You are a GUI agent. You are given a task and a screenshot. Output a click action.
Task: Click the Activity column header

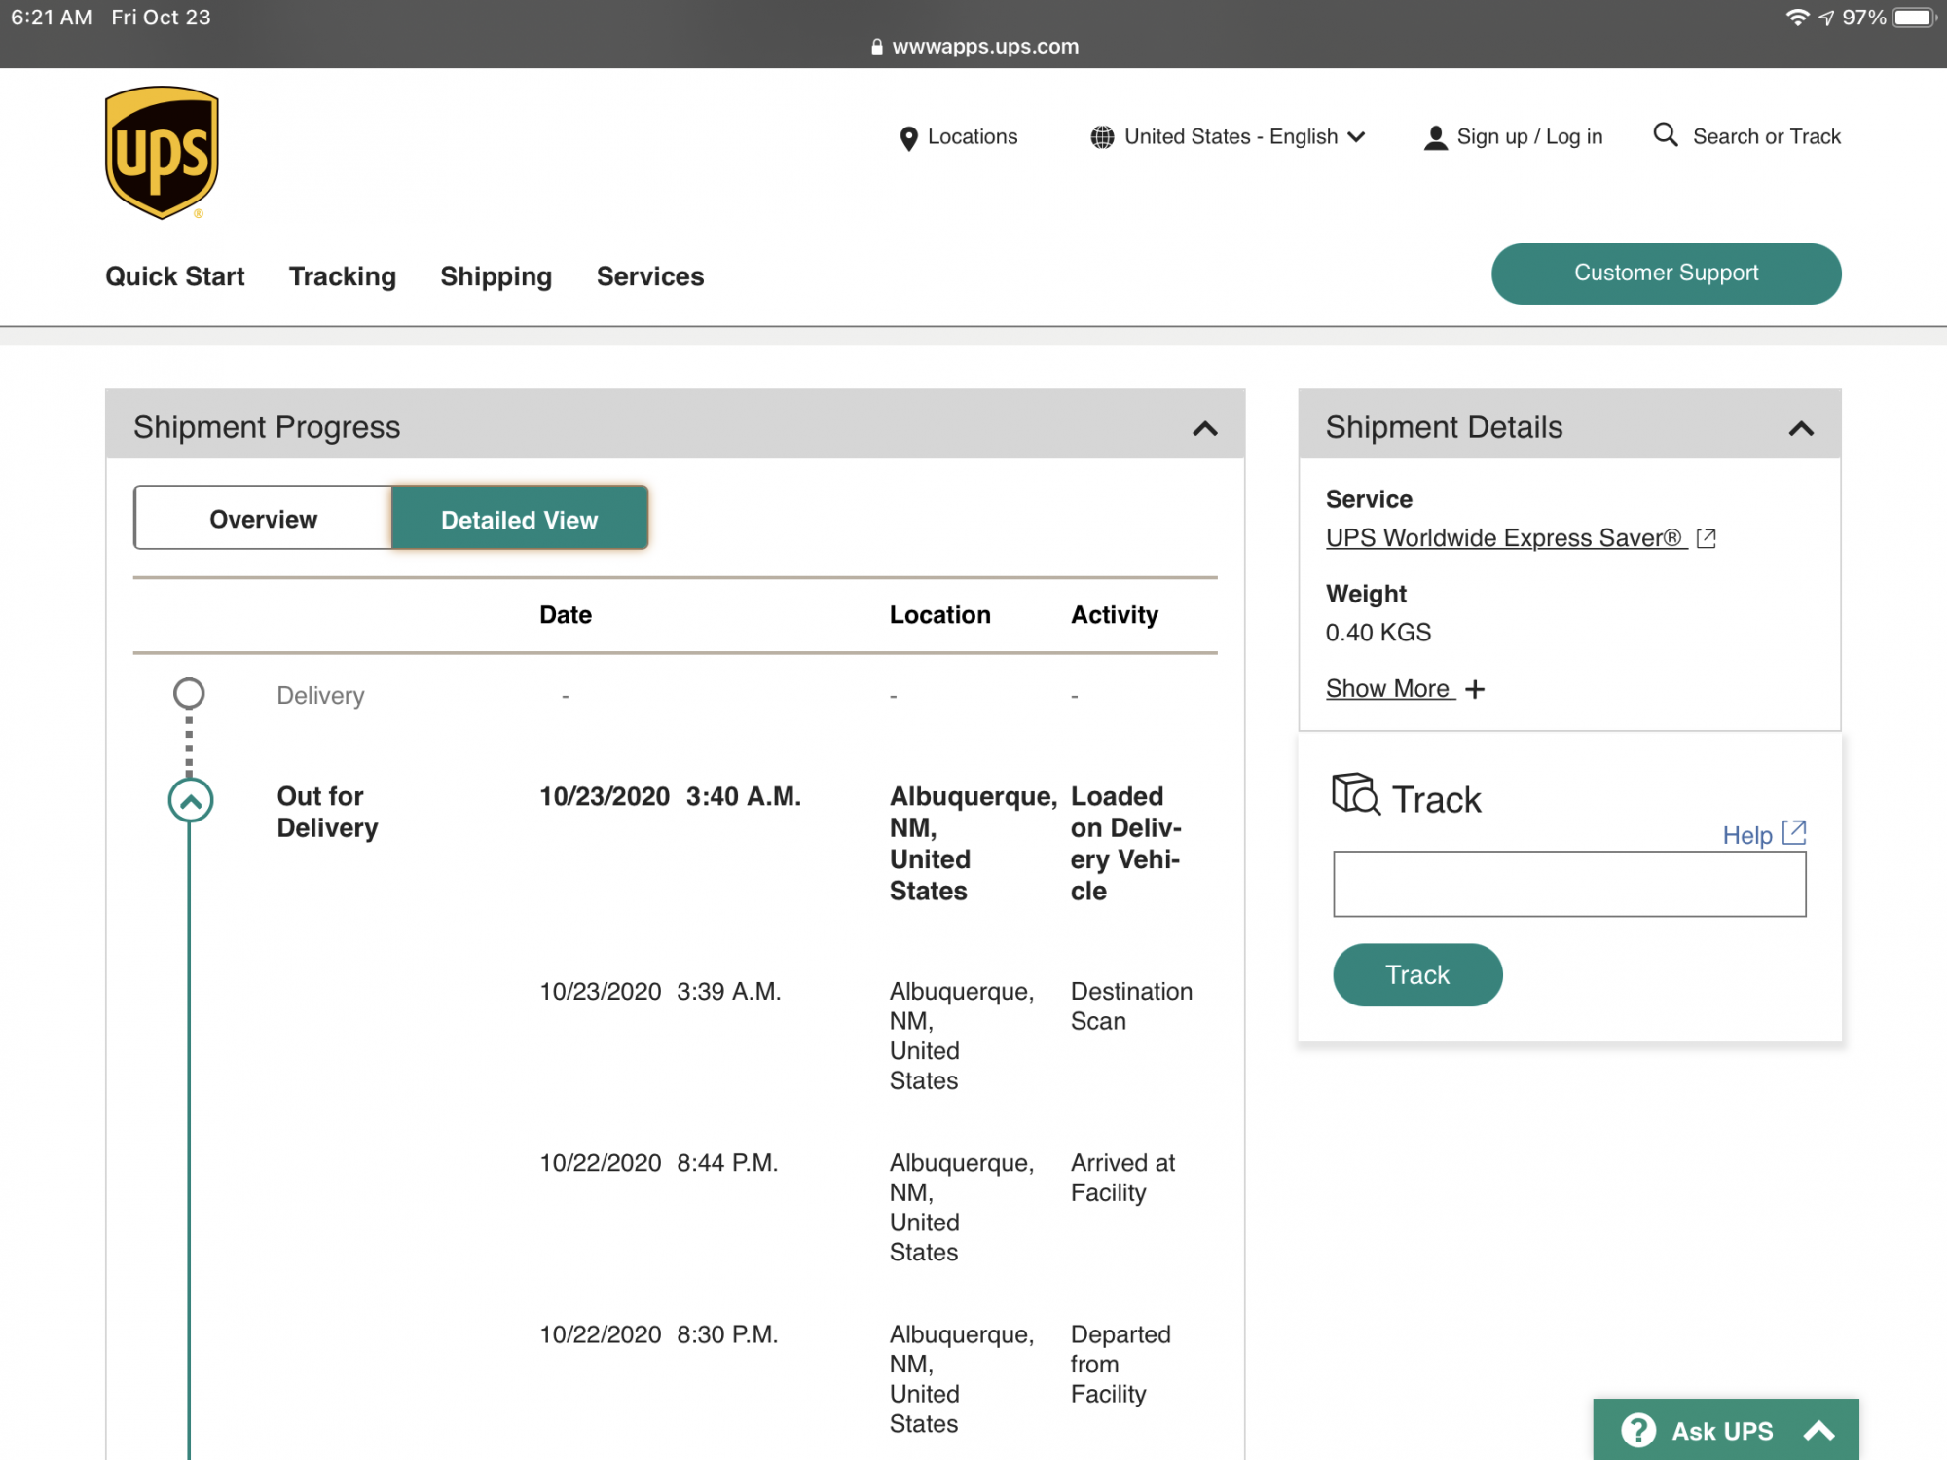click(1115, 615)
